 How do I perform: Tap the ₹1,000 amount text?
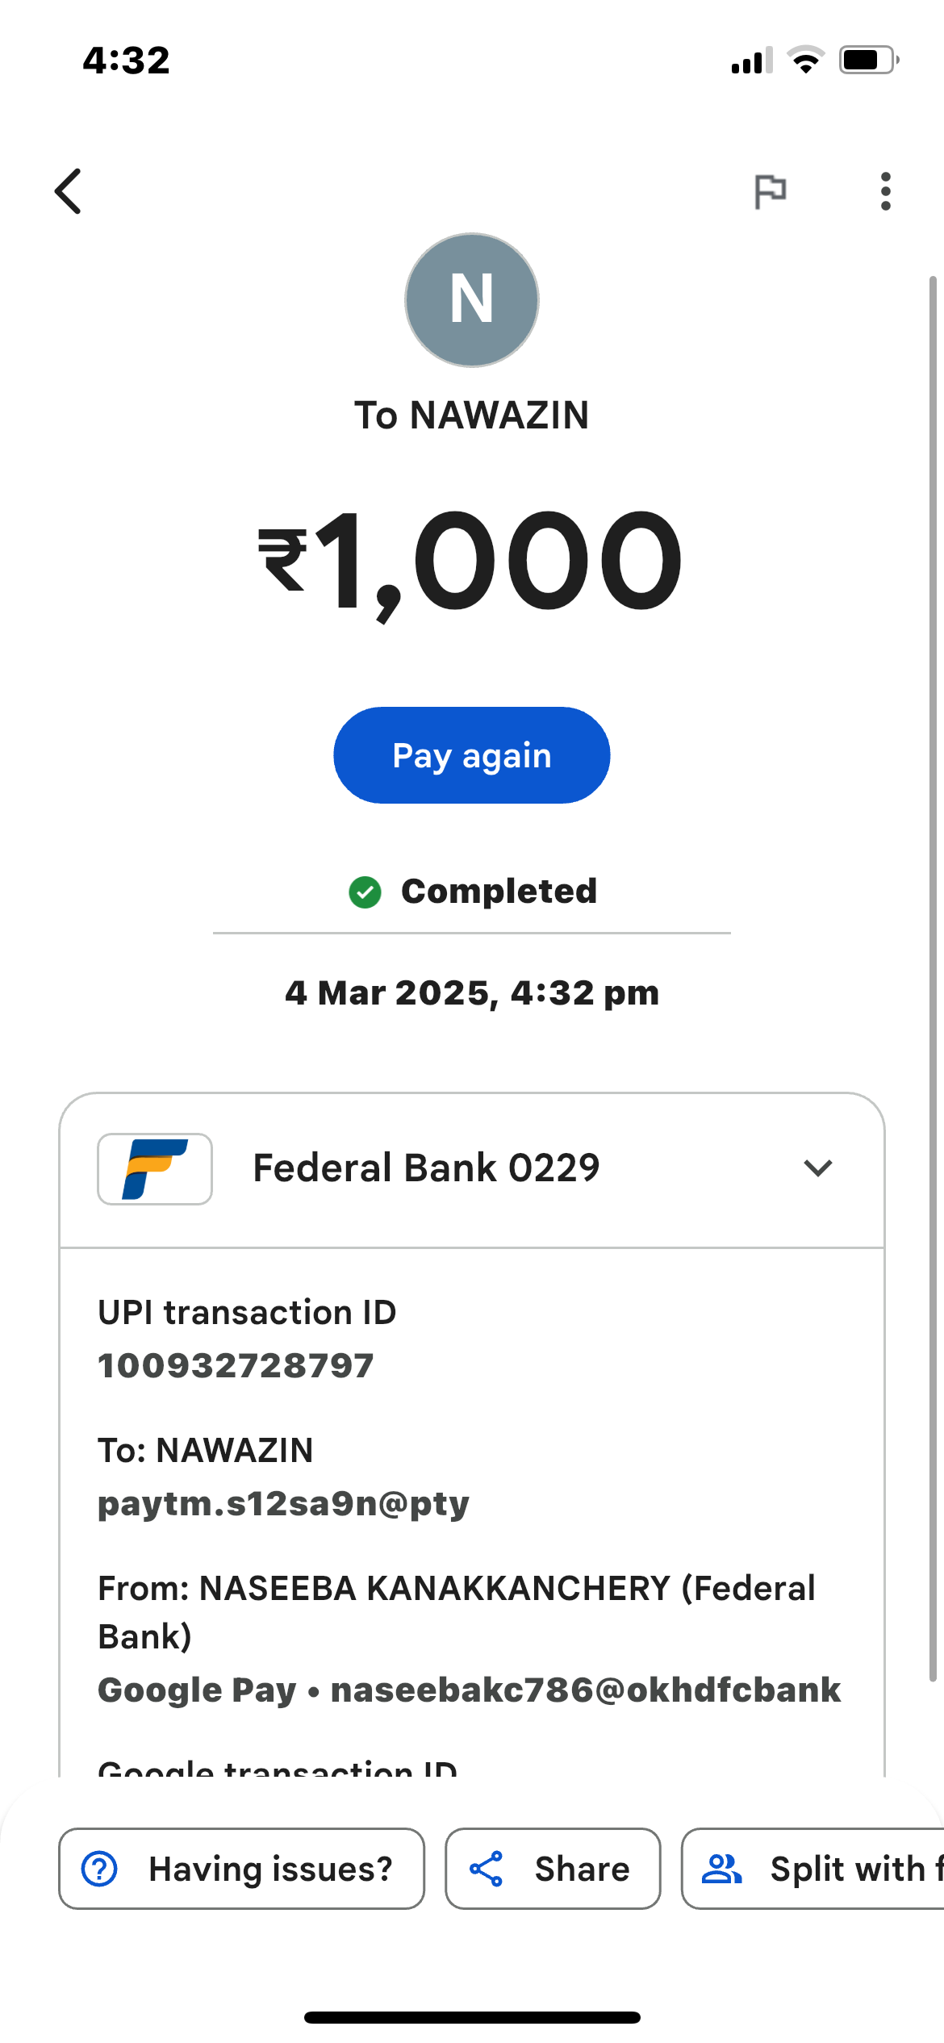click(470, 562)
